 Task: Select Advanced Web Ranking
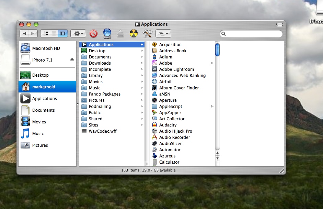(x=182, y=76)
